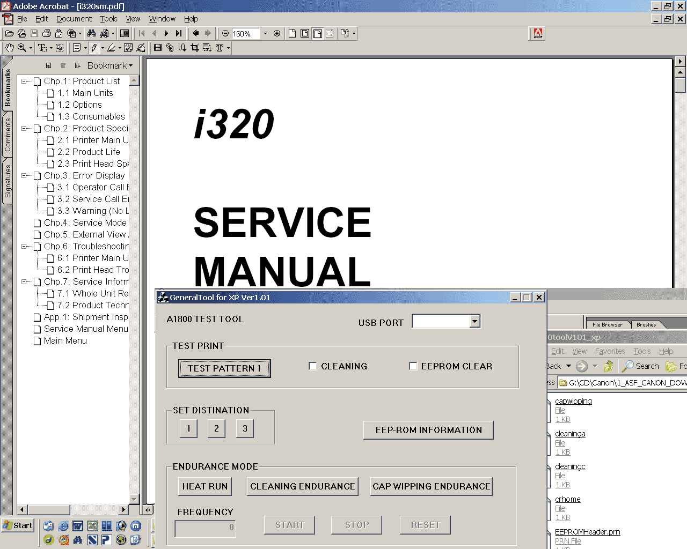
Task: Enable the EEPROM CLEAR checkbox
Action: pyautogui.click(x=413, y=366)
